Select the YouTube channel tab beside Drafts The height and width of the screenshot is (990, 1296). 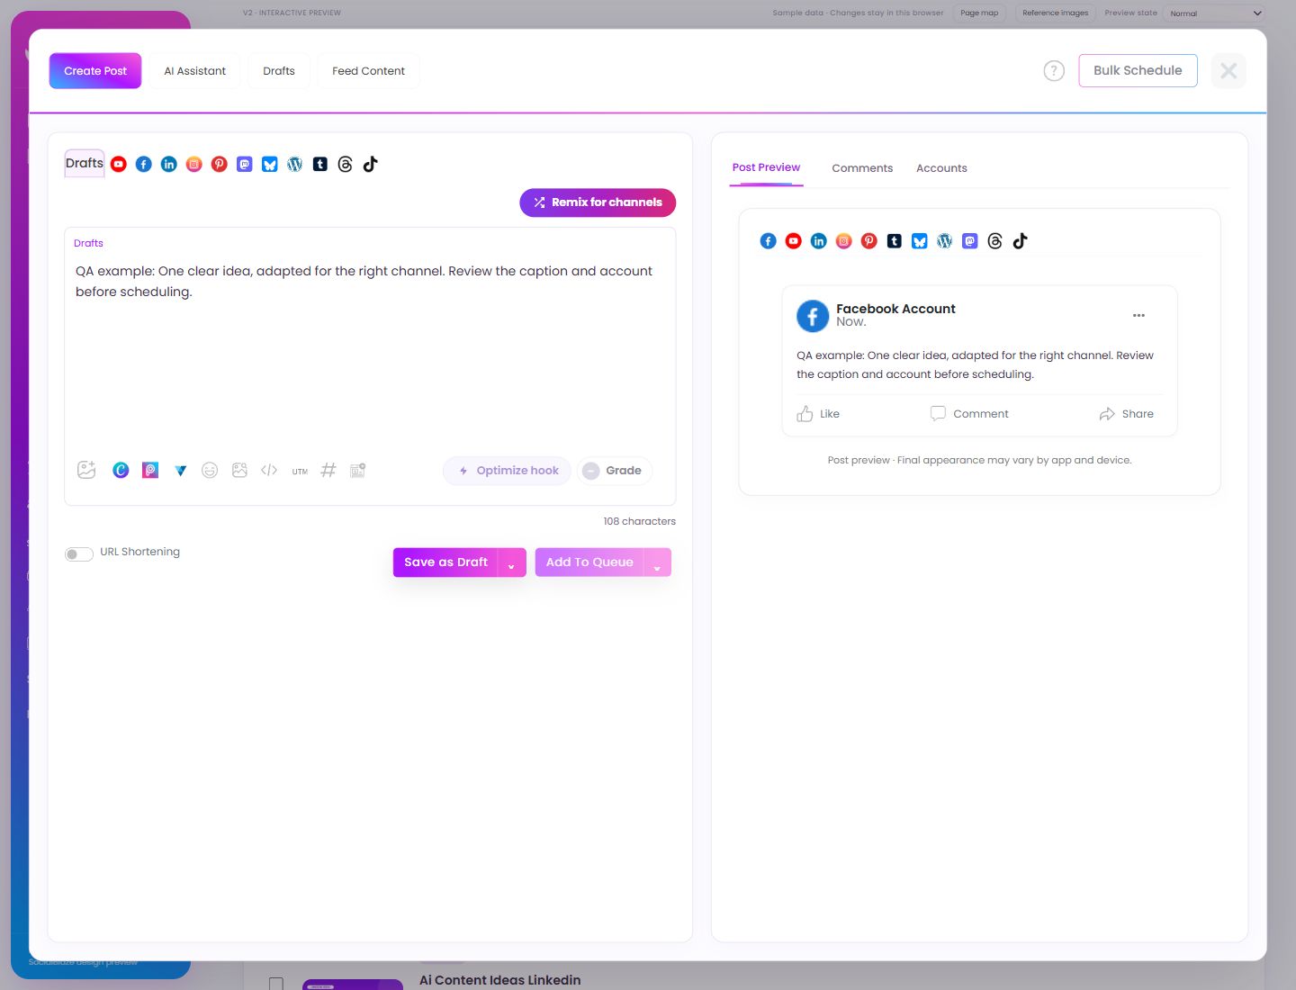pyautogui.click(x=118, y=164)
